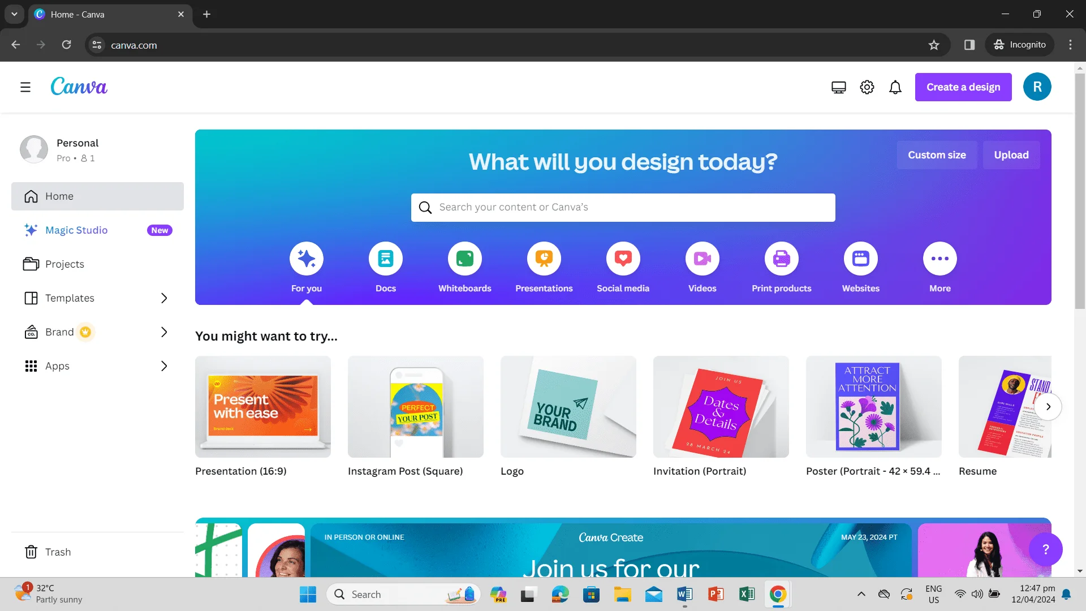This screenshot has width=1086, height=611.
Task: Open Chrome three-dot menu
Action: pyautogui.click(x=1070, y=45)
